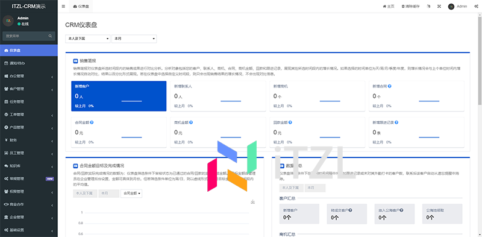Click the help icon beside 转成交客户
Viewport: 482px width, 237px height.
point(351,210)
